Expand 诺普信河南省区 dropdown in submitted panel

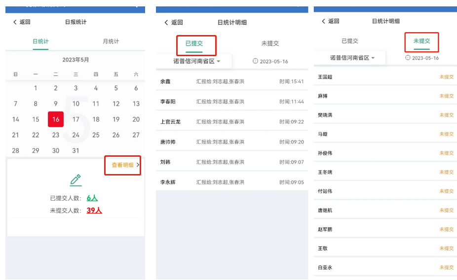(x=197, y=61)
